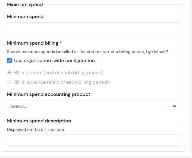Viewport: 192px width, 158px height.
Task: Select the Bill in arrears radio button
Action: (x=9, y=72)
